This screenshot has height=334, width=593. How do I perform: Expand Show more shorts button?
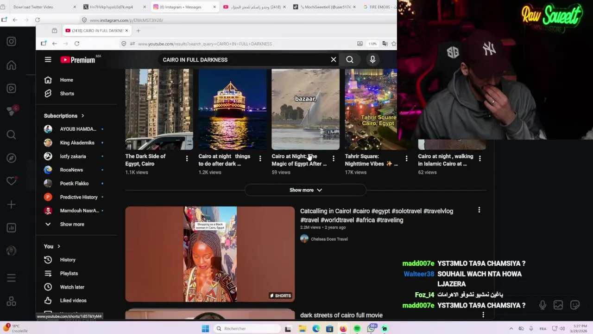(x=305, y=190)
